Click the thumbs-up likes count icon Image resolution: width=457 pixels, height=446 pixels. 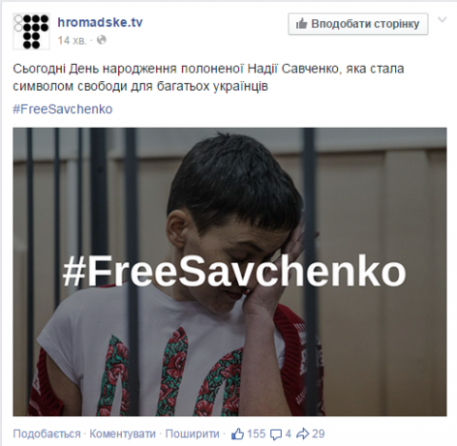coord(238,434)
